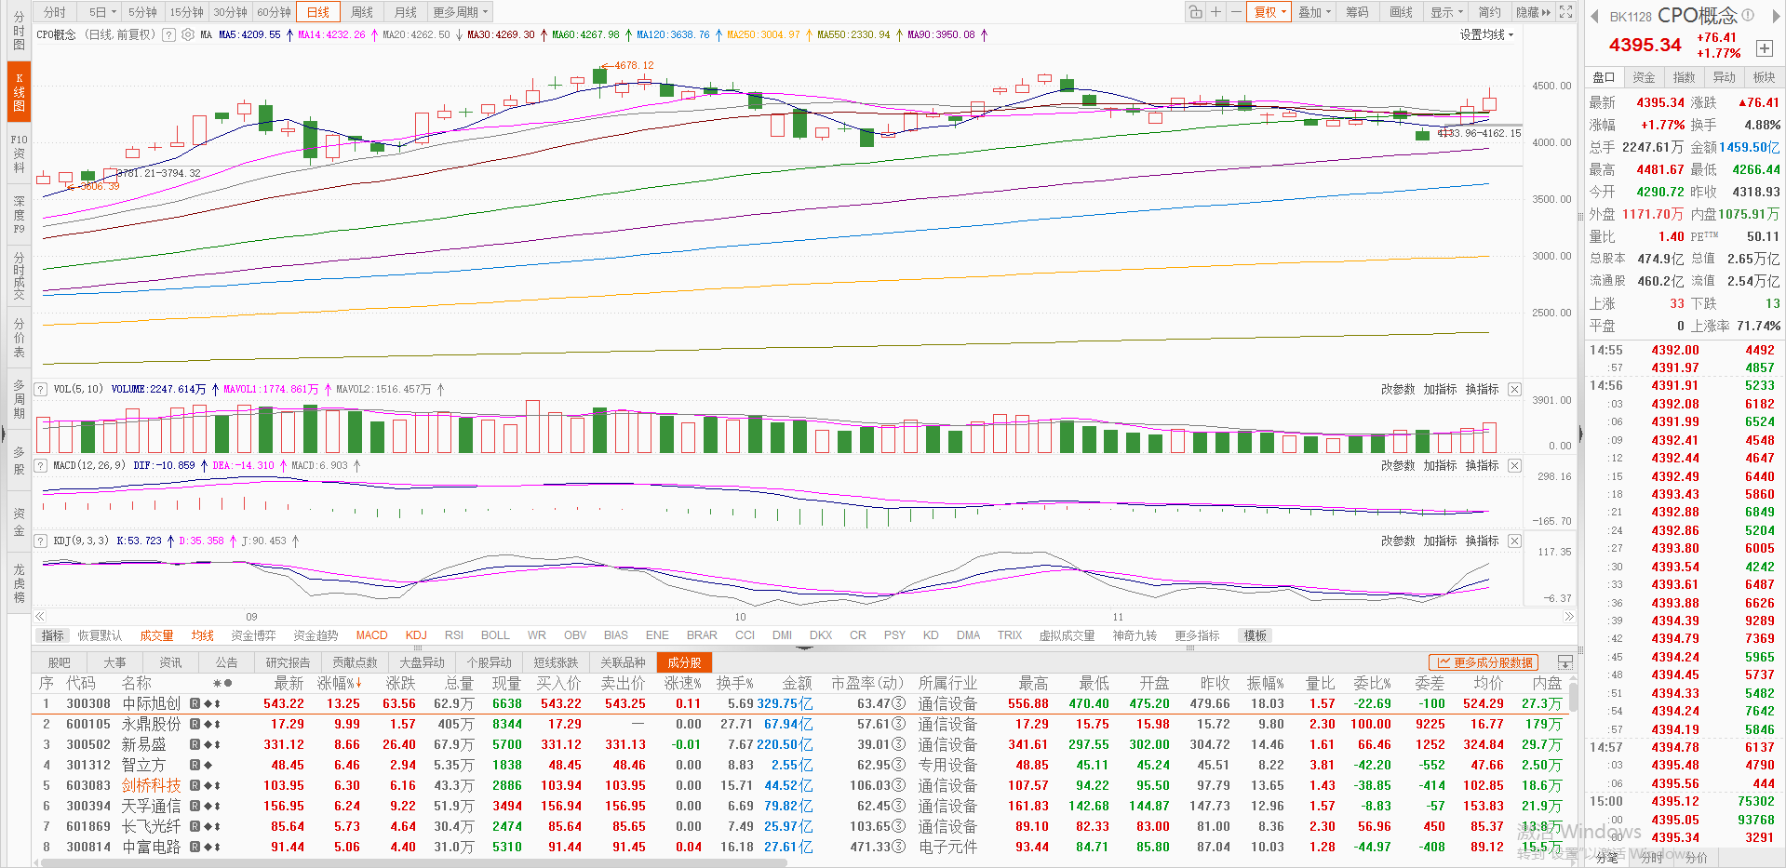The height and width of the screenshot is (868, 1786).
Task: Click the lock icon in chart toolbar
Action: tap(1195, 12)
